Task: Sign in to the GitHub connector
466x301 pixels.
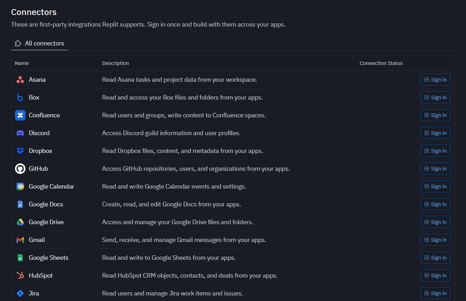Action: [435, 169]
